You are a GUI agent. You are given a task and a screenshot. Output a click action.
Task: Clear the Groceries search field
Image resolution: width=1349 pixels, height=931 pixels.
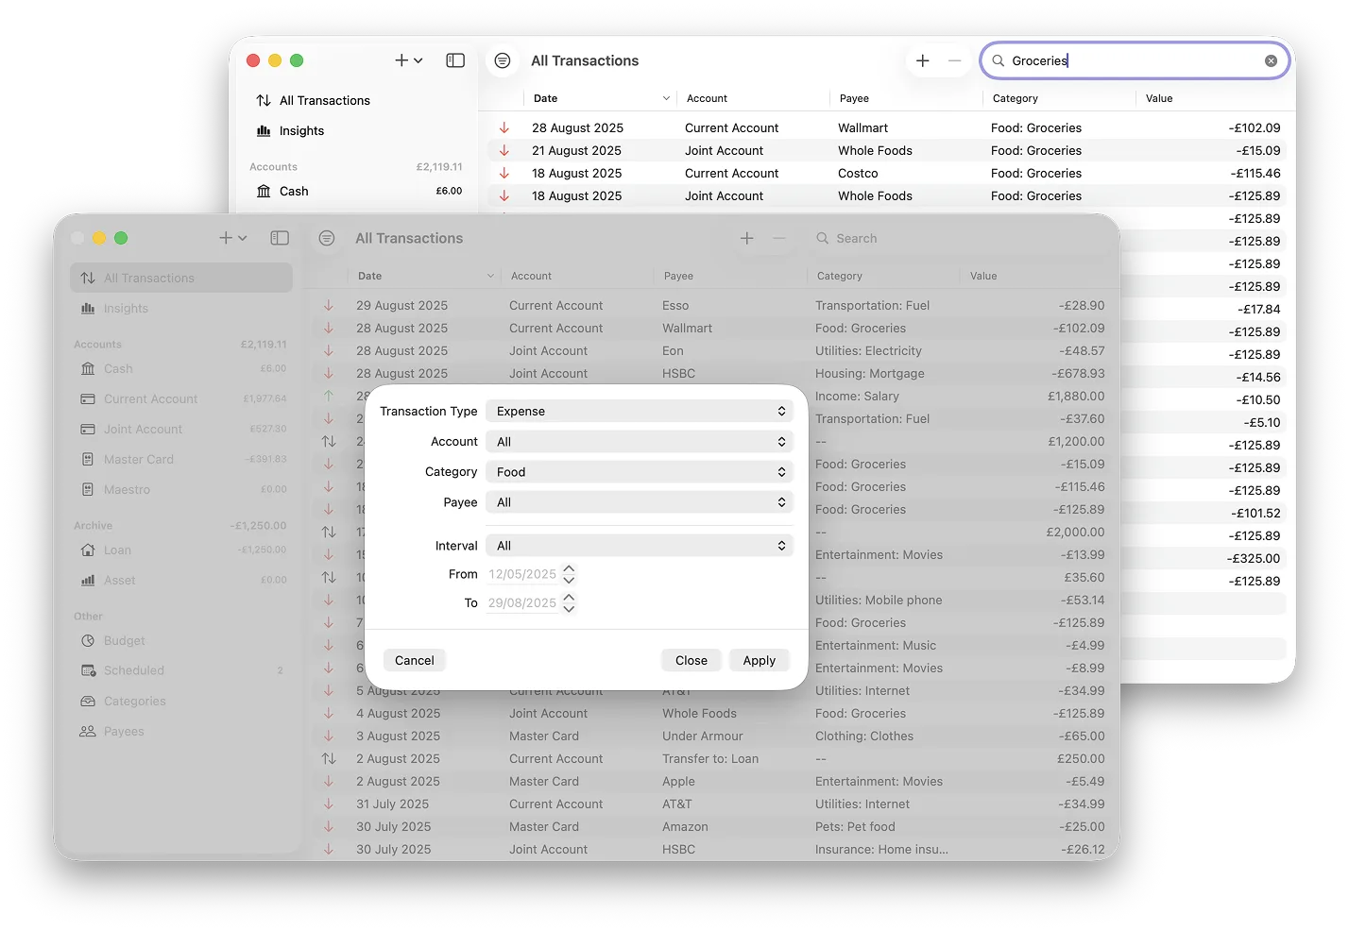(x=1271, y=59)
